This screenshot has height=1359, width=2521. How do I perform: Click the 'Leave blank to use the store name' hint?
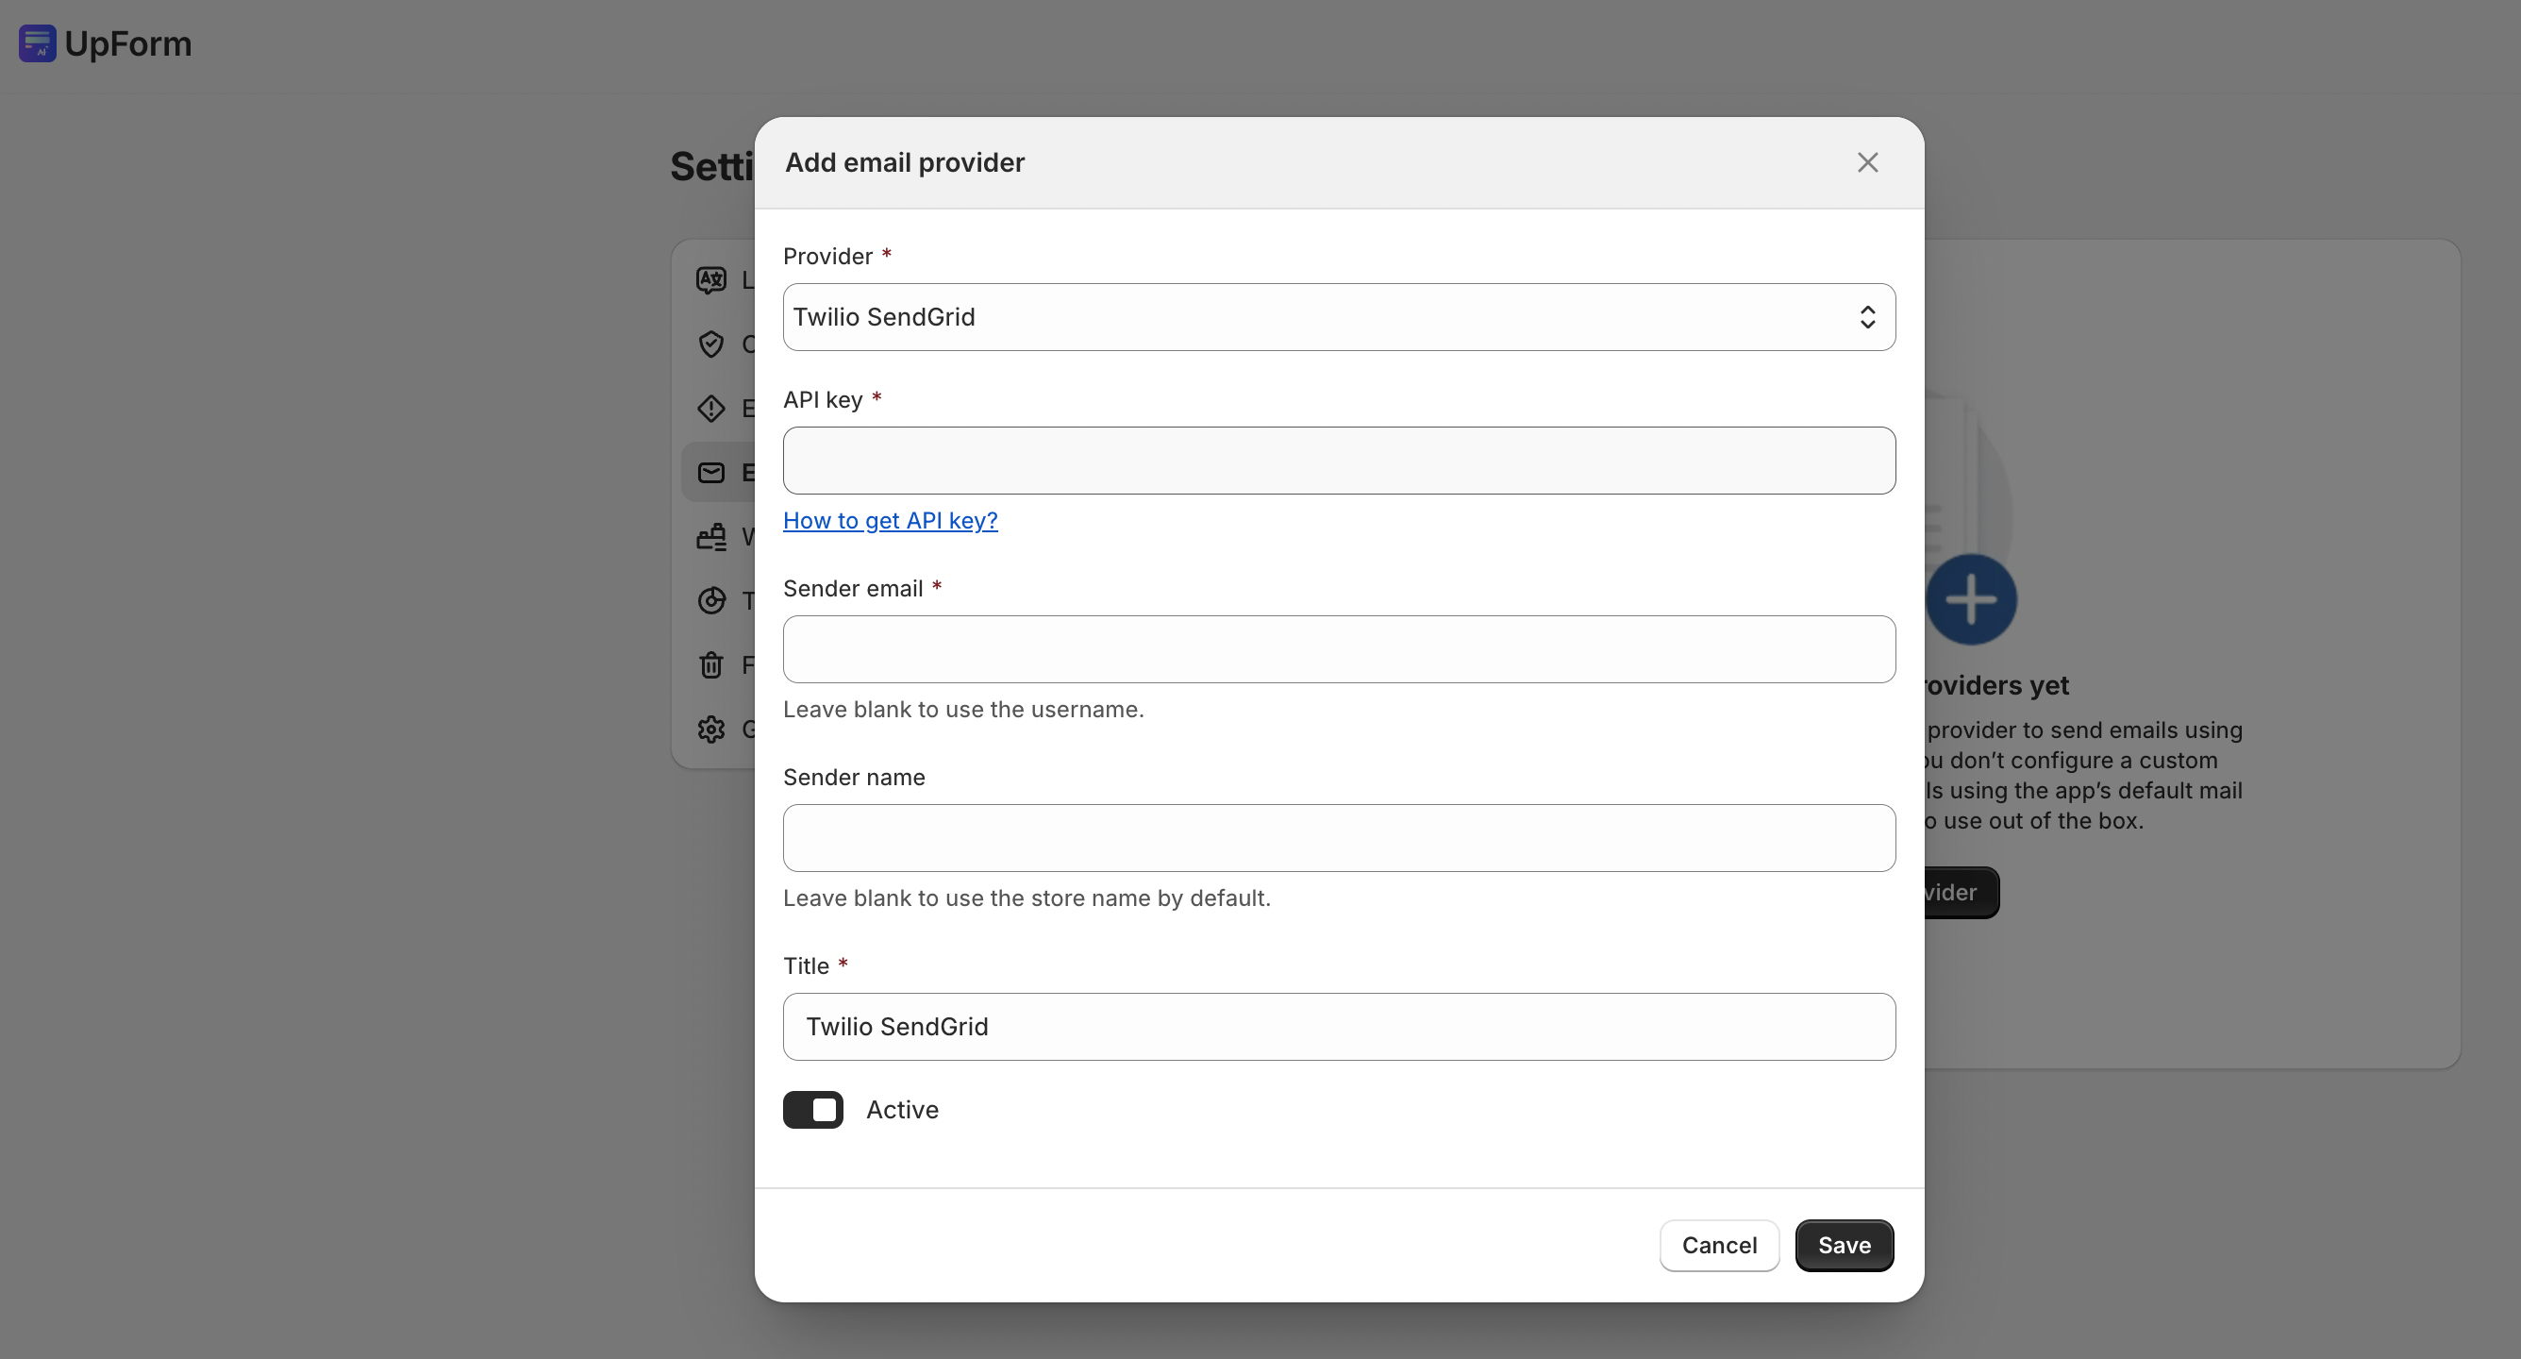(x=1027, y=898)
